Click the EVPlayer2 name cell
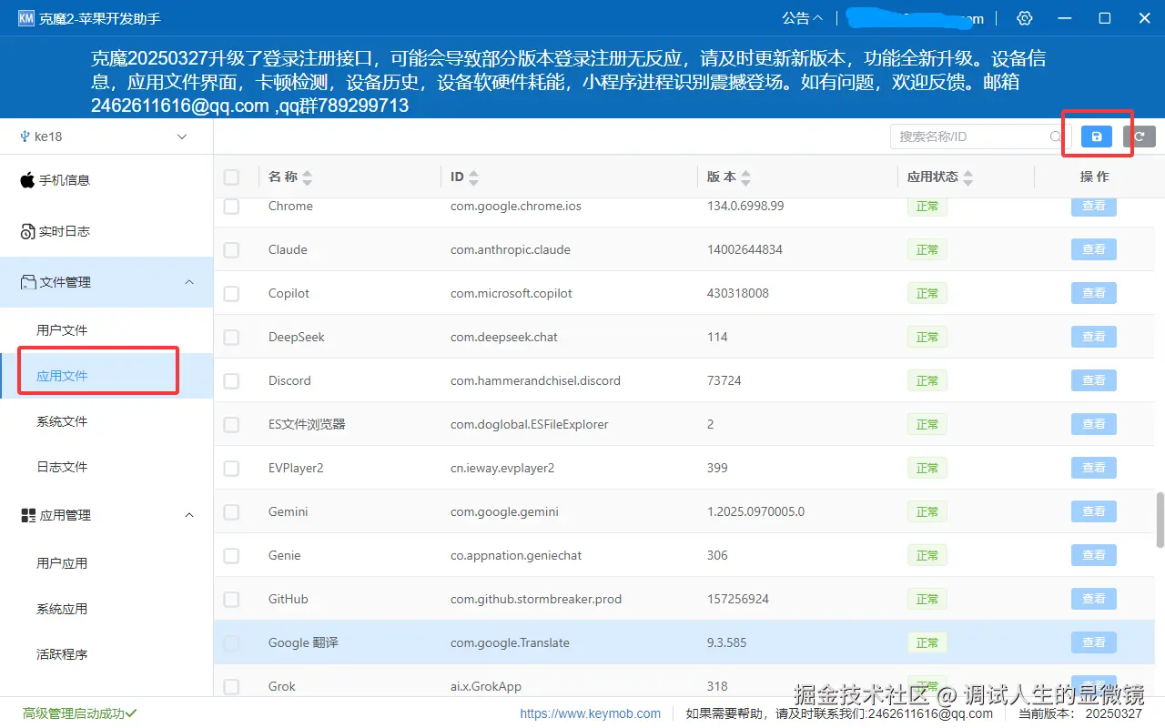1165x728 pixels. coord(296,468)
